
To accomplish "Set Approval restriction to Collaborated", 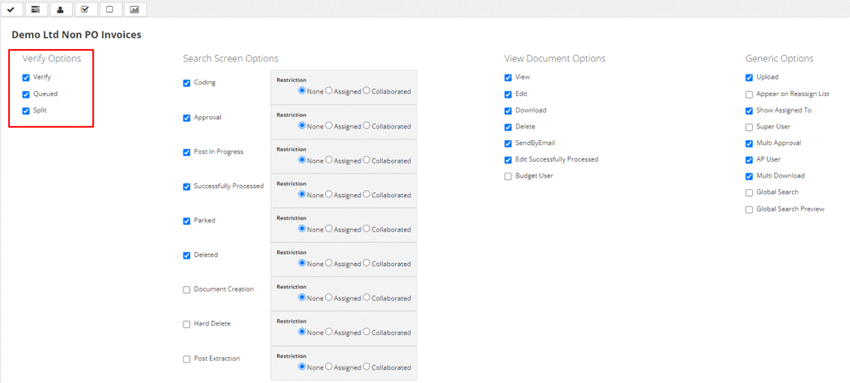I will tap(367, 126).
